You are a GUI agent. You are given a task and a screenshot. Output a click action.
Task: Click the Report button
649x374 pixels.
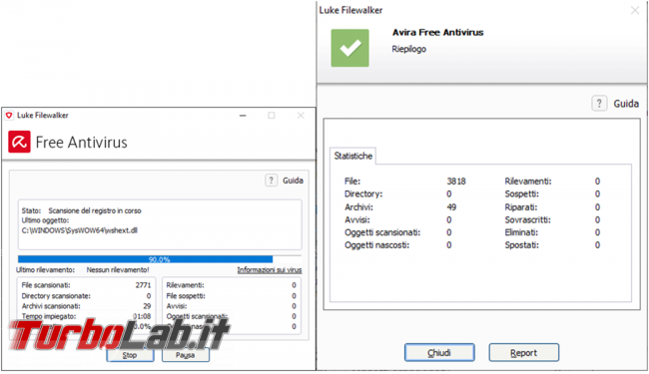tap(523, 352)
